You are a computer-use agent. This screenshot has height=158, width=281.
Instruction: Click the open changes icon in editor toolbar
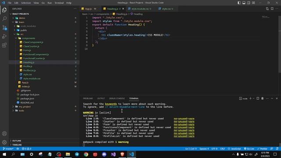pyautogui.click(x=267, y=9)
